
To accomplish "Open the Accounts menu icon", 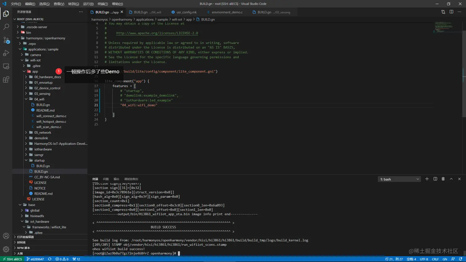I will pos(6,236).
